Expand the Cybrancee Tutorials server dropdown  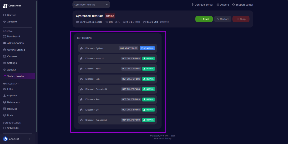tap(91, 4)
